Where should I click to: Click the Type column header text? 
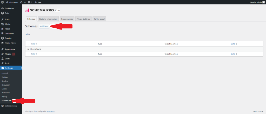[100, 44]
